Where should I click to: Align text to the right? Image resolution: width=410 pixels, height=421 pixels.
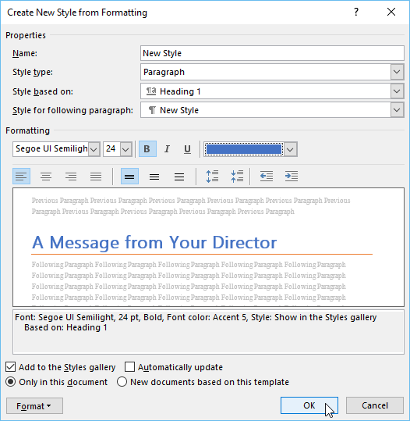(71, 177)
